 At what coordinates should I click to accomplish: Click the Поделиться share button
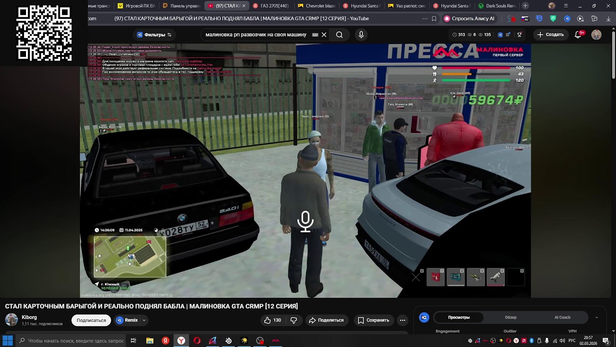pyautogui.click(x=326, y=320)
